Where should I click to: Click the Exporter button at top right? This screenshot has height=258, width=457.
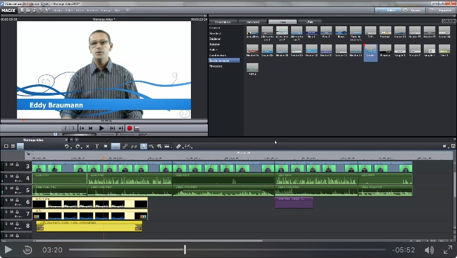point(442,11)
